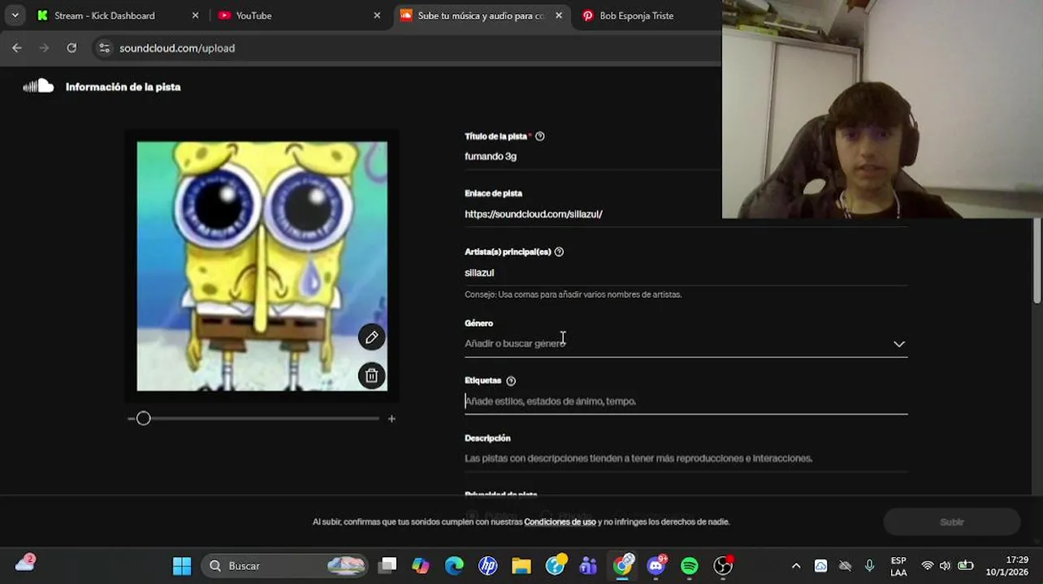1043x584 pixels.
Task: Close the Stream - Kick Dashboard tab
Action: (x=195, y=15)
